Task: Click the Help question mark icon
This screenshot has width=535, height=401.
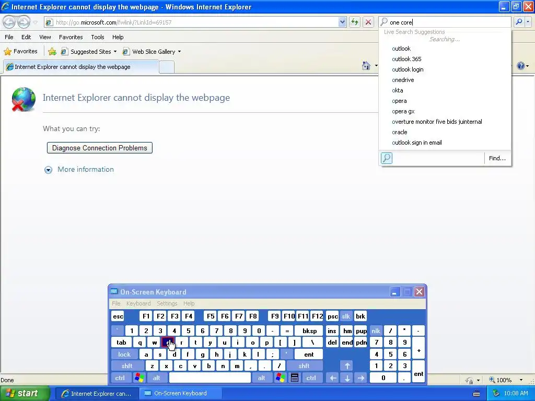Action: click(521, 65)
